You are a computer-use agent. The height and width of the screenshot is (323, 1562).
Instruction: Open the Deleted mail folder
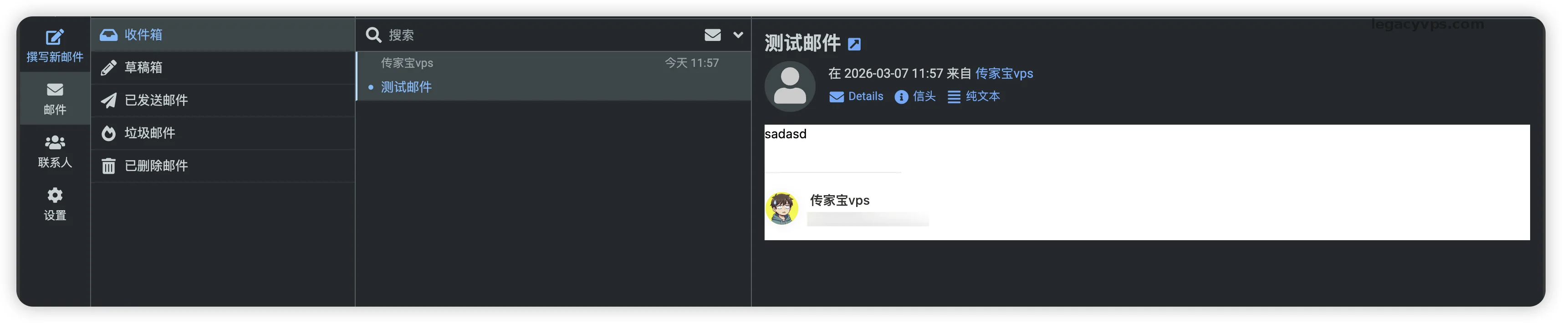(x=156, y=166)
